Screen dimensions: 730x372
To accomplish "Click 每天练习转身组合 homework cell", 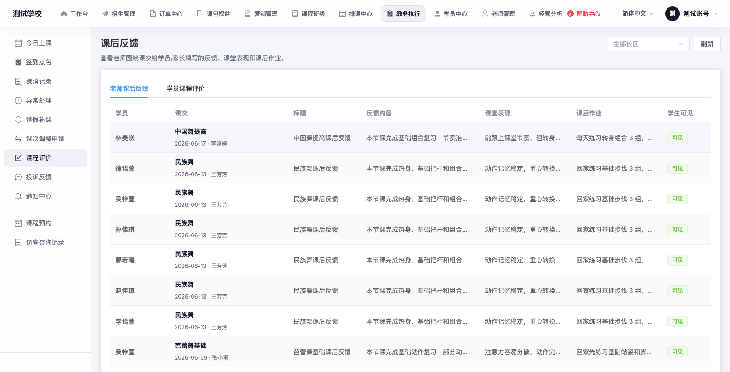I will click(x=614, y=138).
